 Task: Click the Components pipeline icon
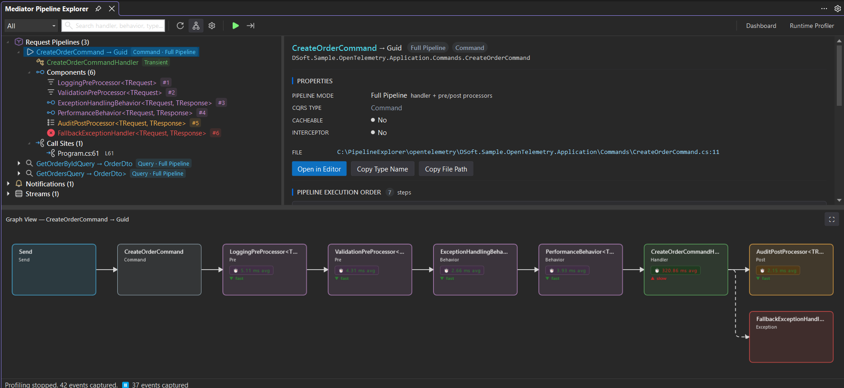tap(40, 72)
